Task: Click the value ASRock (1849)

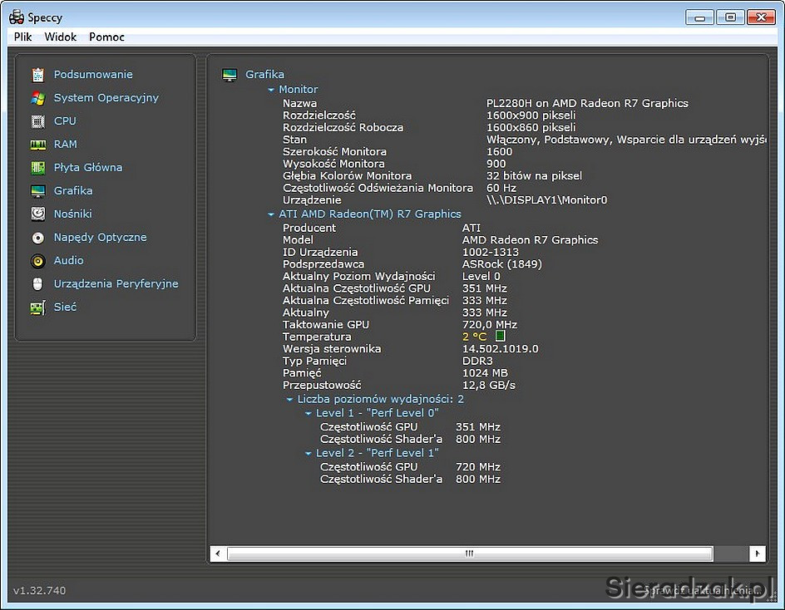Action: pos(501,263)
